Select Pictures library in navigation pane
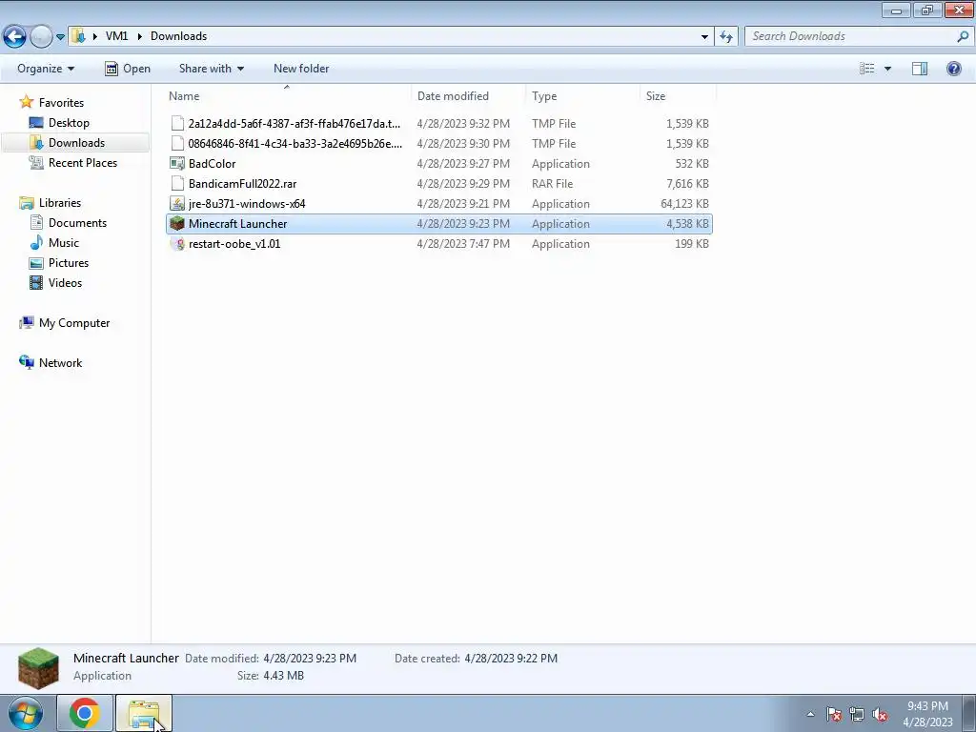 click(x=69, y=263)
